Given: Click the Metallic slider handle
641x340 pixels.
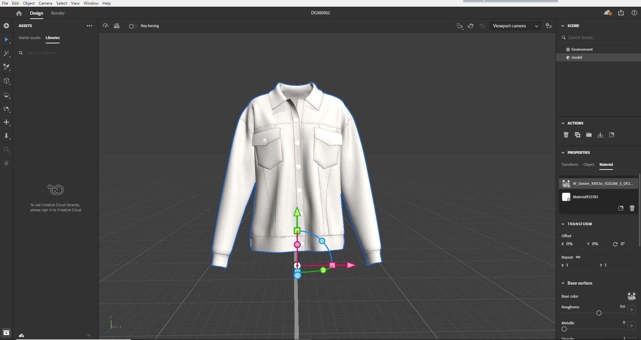Looking at the screenshot, I should [x=564, y=329].
